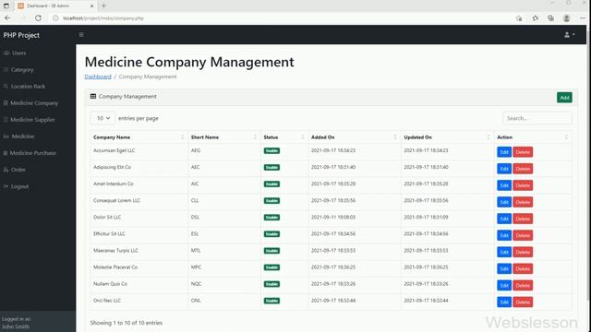Edit the Maecenas Turpis LLC row

[x=504, y=252]
